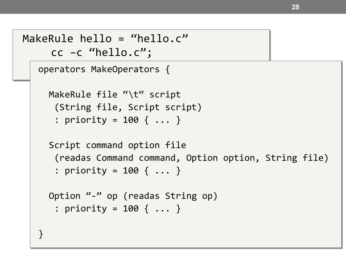
Task: Click the gray header bar
Action: pyautogui.click(x=173, y=7)
